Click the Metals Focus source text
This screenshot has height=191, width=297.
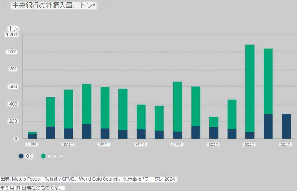[x=25, y=179]
